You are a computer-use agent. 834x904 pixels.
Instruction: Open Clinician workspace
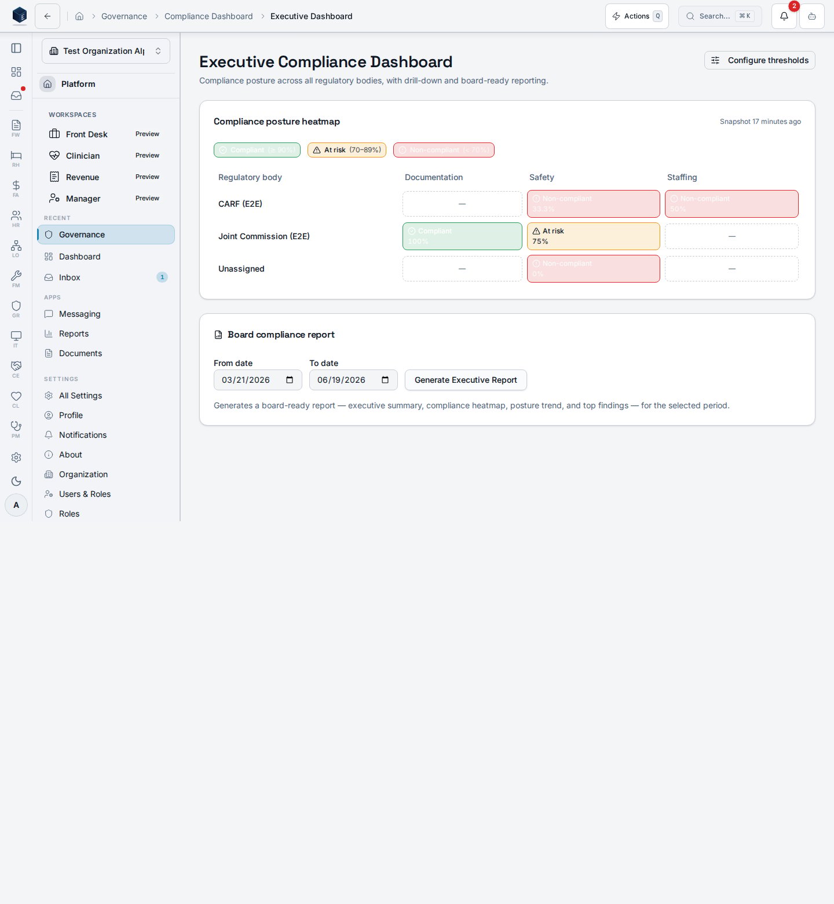click(x=106, y=156)
